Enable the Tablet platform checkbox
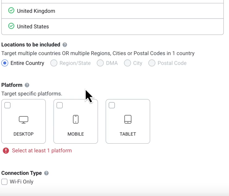 coord(112,105)
